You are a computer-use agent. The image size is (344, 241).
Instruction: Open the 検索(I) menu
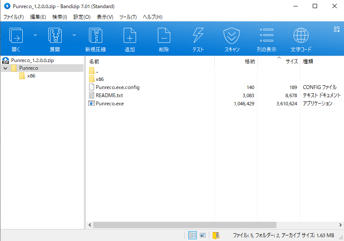(x=59, y=17)
